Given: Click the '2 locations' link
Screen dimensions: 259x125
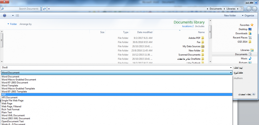Looking at the screenshot, I should point(188,26).
